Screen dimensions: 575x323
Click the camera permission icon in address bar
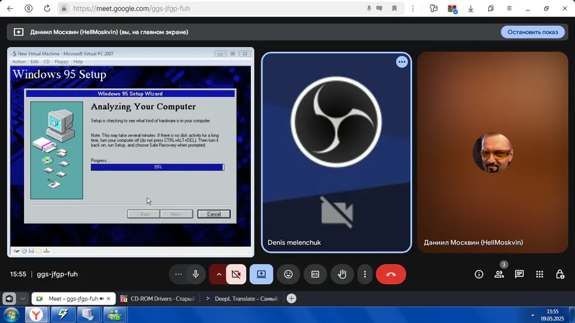tap(379, 8)
